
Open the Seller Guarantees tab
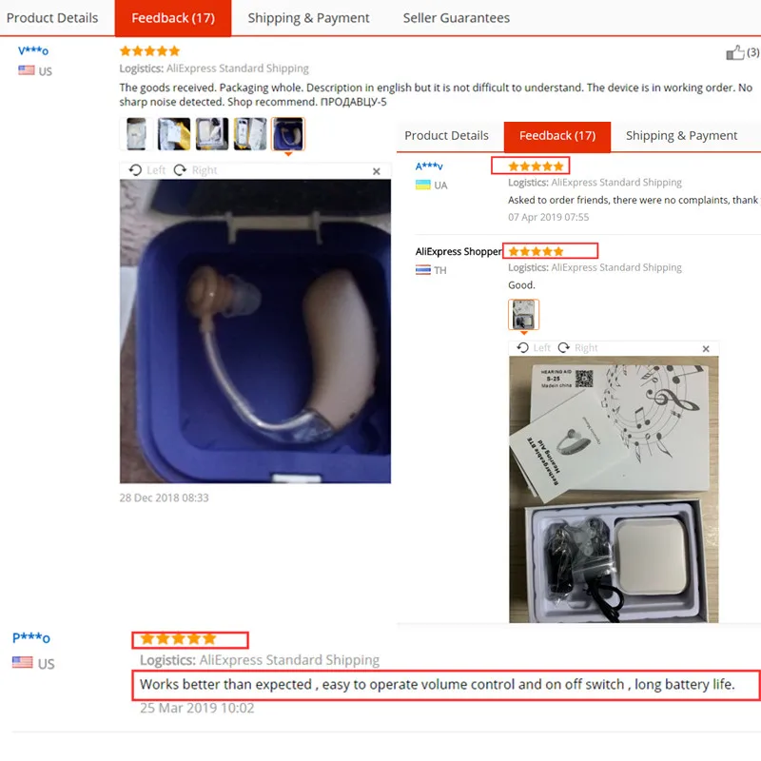pyautogui.click(x=457, y=18)
